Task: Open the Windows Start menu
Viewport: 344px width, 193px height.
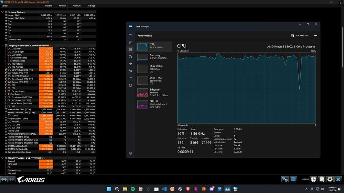Action: [109, 189]
